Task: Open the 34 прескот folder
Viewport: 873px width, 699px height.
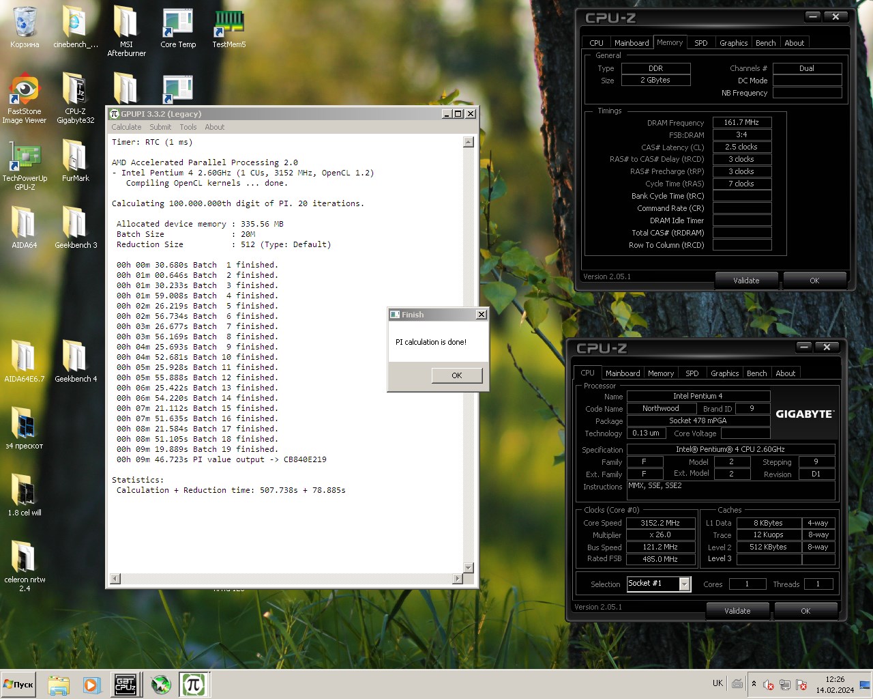Action: pyautogui.click(x=25, y=429)
